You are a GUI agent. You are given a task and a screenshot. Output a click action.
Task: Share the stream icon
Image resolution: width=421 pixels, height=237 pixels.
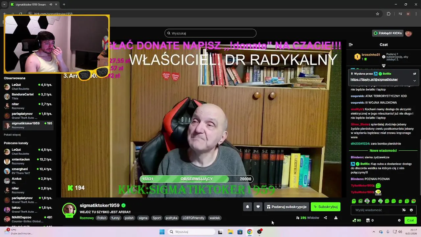[x=325, y=218]
